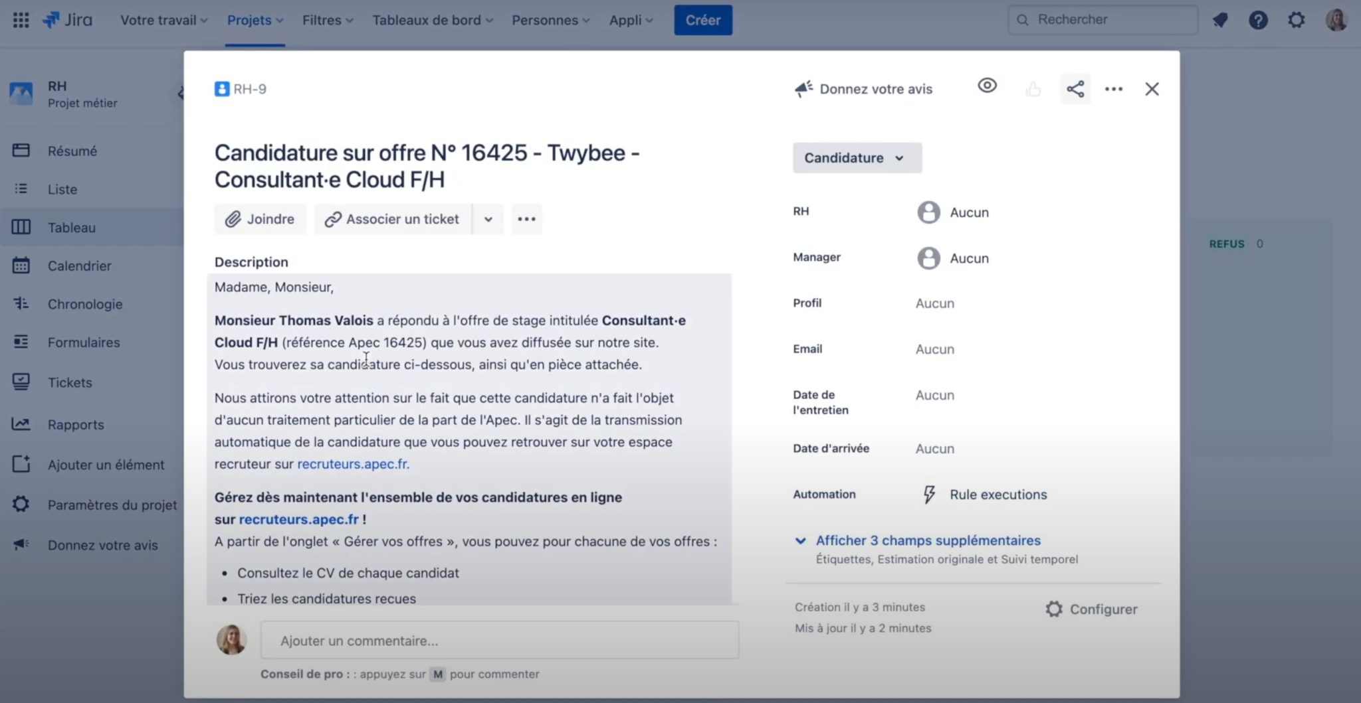The width and height of the screenshot is (1361, 703).
Task: Vote for this issue thumbs-up icon
Action: click(x=1033, y=89)
